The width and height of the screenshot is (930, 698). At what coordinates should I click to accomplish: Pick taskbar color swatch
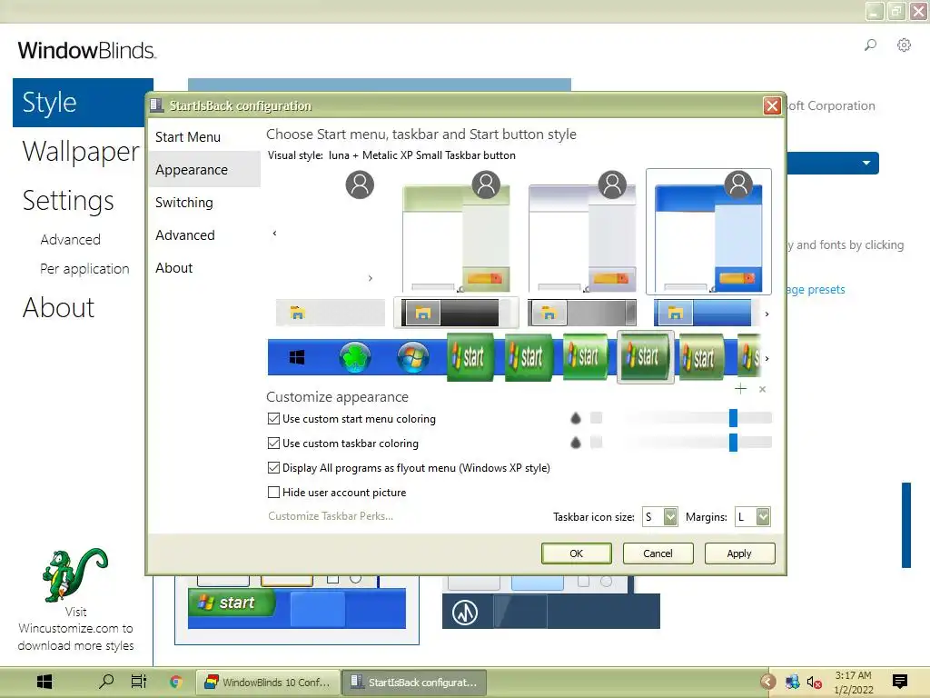click(597, 443)
